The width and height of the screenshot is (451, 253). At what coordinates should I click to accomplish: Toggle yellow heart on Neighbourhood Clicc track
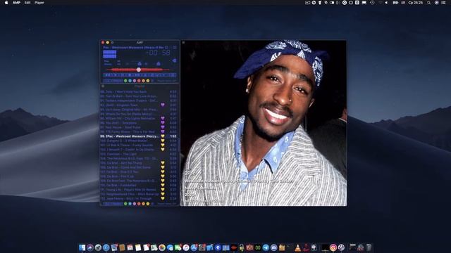click(163, 194)
